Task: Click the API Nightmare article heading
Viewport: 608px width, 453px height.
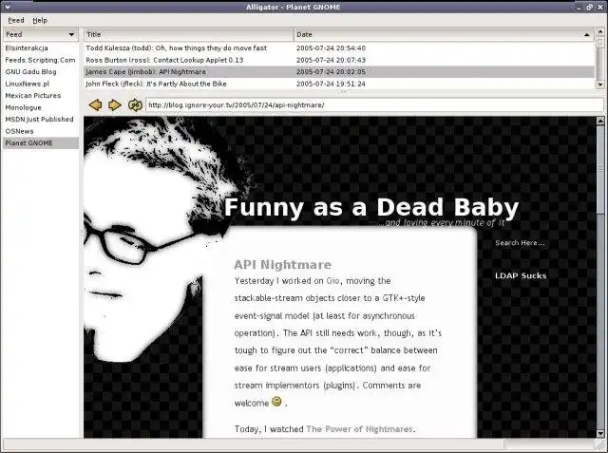Action: [283, 265]
